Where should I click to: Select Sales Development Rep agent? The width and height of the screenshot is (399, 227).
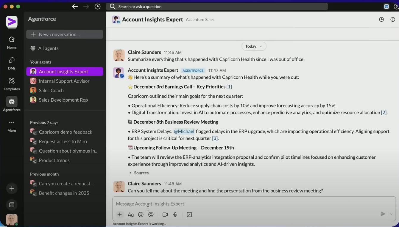(65, 100)
